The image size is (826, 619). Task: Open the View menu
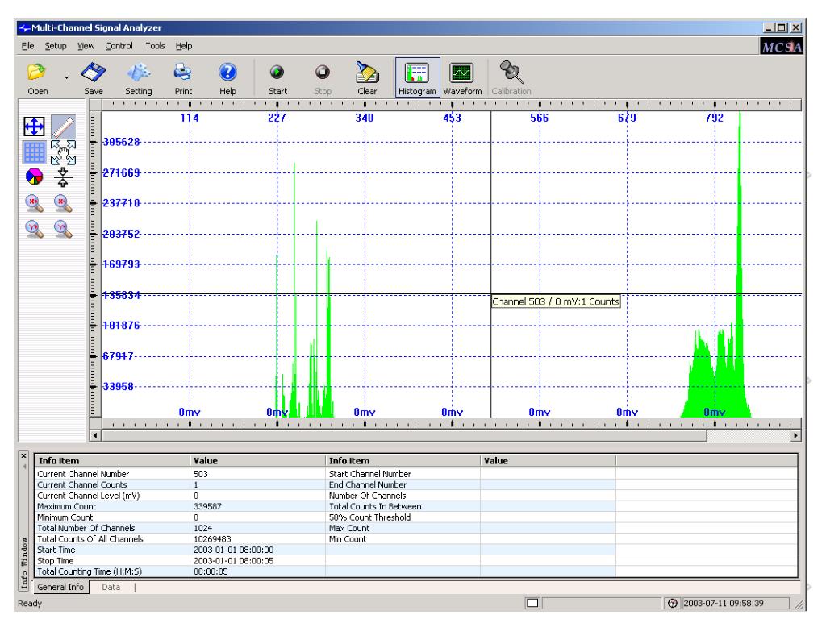pyautogui.click(x=86, y=46)
